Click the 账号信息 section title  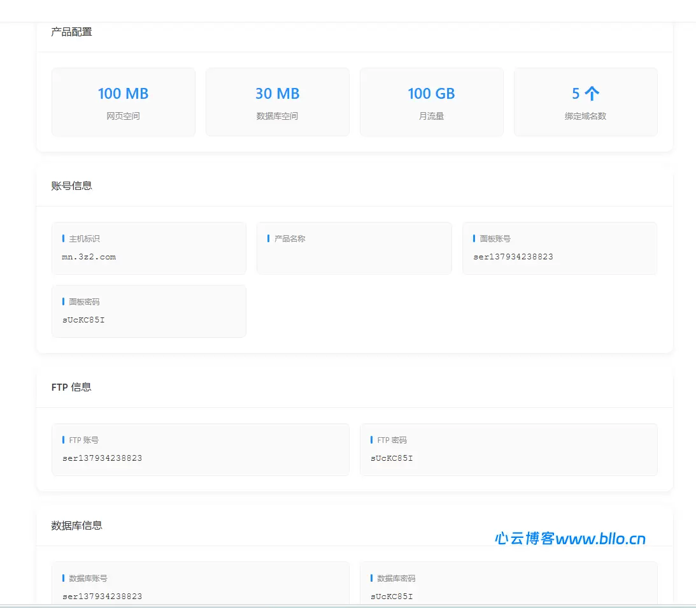click(x=71, y=186)
